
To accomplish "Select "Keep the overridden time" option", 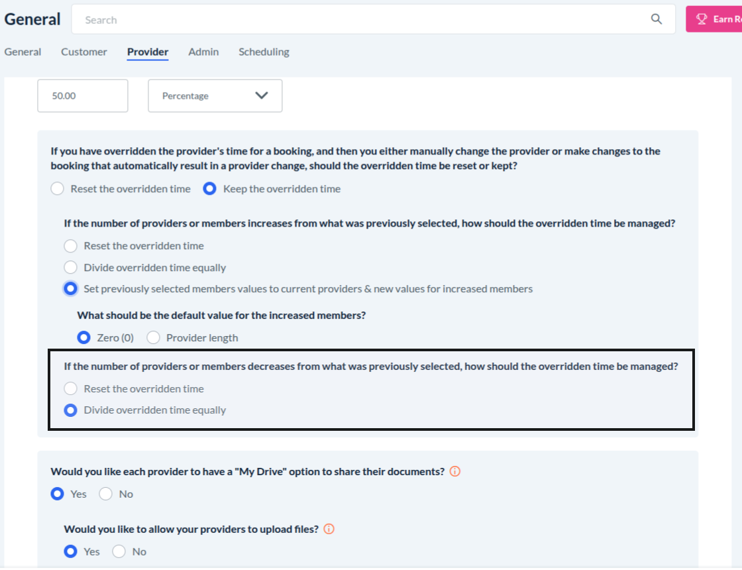I will pos(210,189).
